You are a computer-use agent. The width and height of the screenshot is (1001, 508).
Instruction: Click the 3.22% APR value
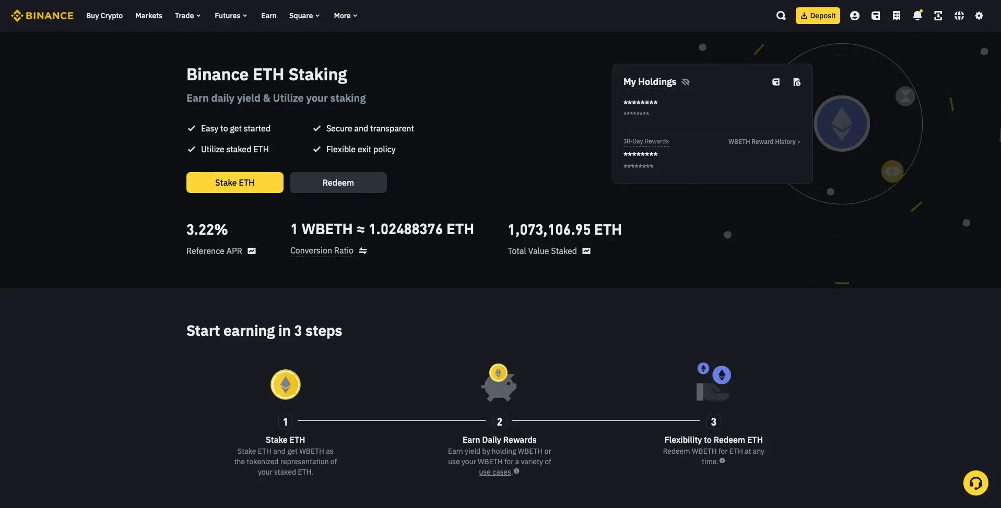pos(207,229)
